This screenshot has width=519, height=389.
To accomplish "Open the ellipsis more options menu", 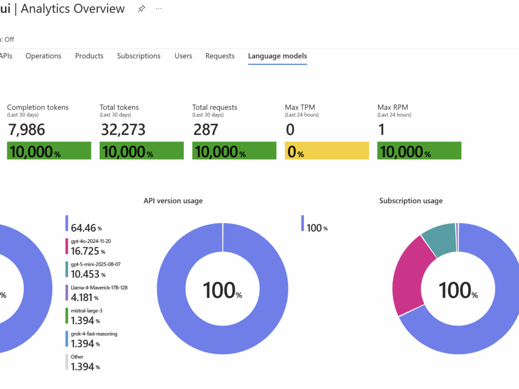I will click(158, 9).
